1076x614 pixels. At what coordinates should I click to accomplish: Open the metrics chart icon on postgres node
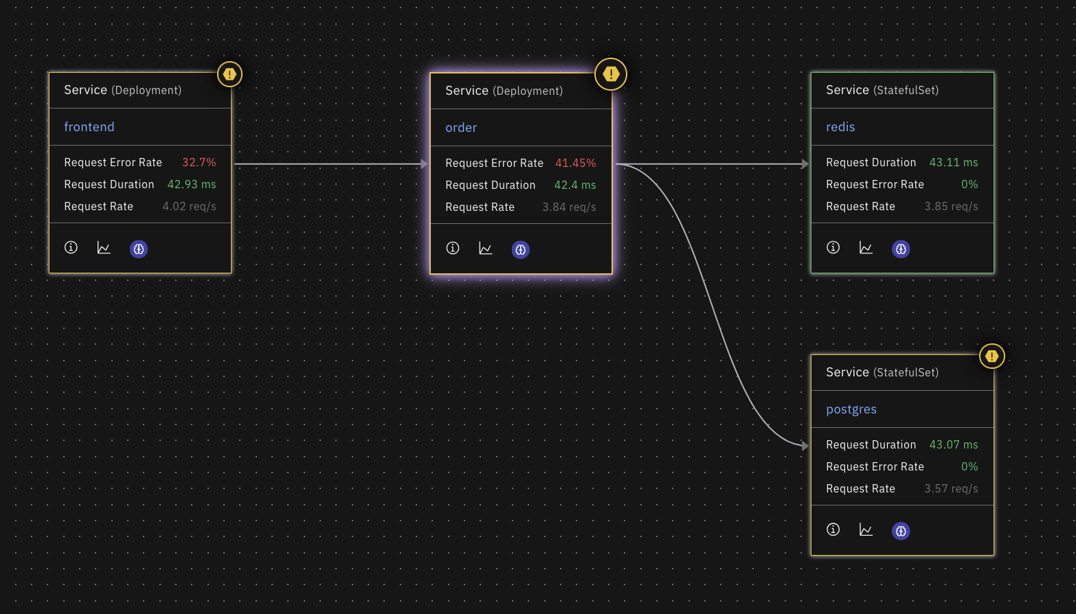coord(866,530)
